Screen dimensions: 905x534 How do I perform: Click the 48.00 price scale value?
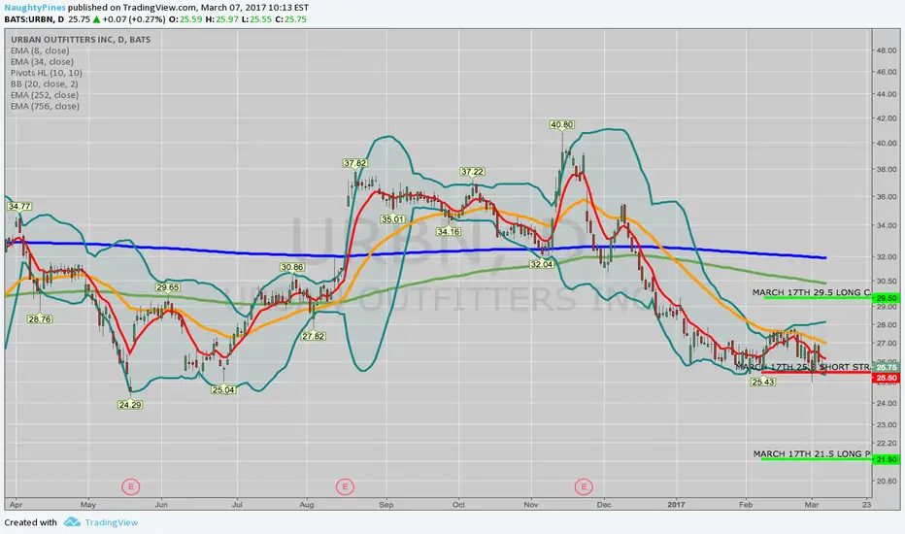886,50
